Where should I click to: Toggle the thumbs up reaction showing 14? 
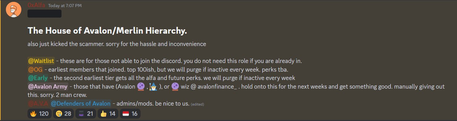[x=108, y=114]
